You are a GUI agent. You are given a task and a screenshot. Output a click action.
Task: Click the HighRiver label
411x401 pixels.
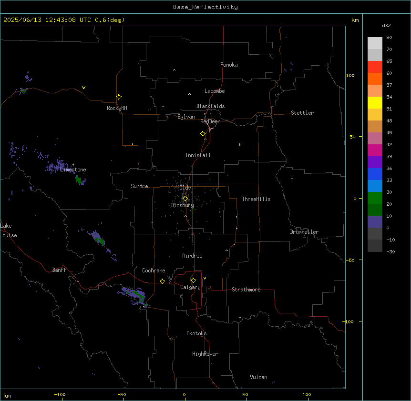pyautogui.click(x=205, y=354)
